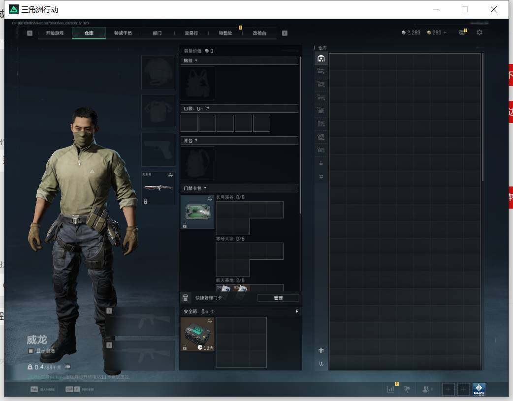
Task: Open the 部门 tab
Action: (x=157, y=33)
